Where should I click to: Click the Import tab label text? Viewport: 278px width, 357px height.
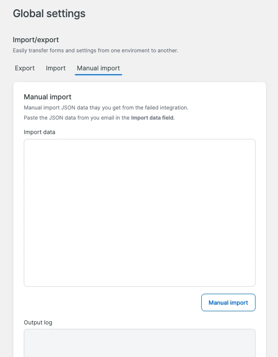point(56,68)
